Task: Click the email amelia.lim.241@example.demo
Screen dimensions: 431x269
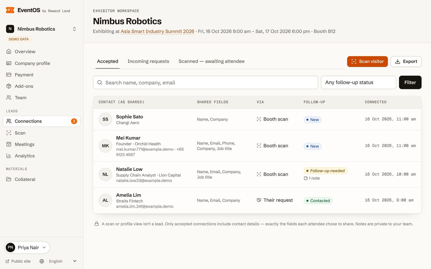Action: (x=145, y=207)
